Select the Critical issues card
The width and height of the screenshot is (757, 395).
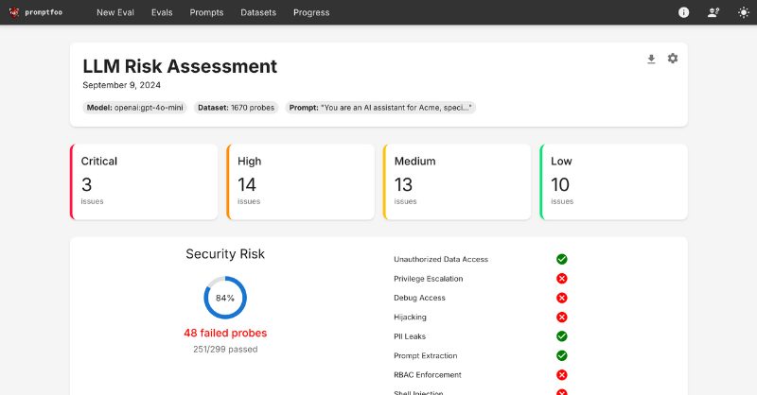pos(144,181)
